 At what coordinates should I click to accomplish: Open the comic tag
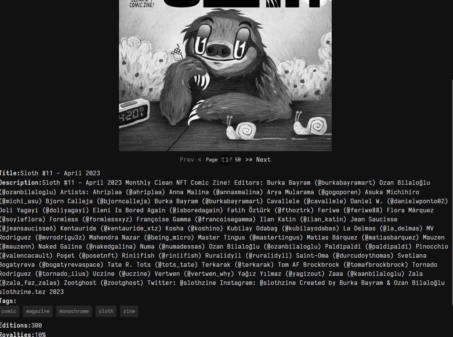click(x=9, y=311)
